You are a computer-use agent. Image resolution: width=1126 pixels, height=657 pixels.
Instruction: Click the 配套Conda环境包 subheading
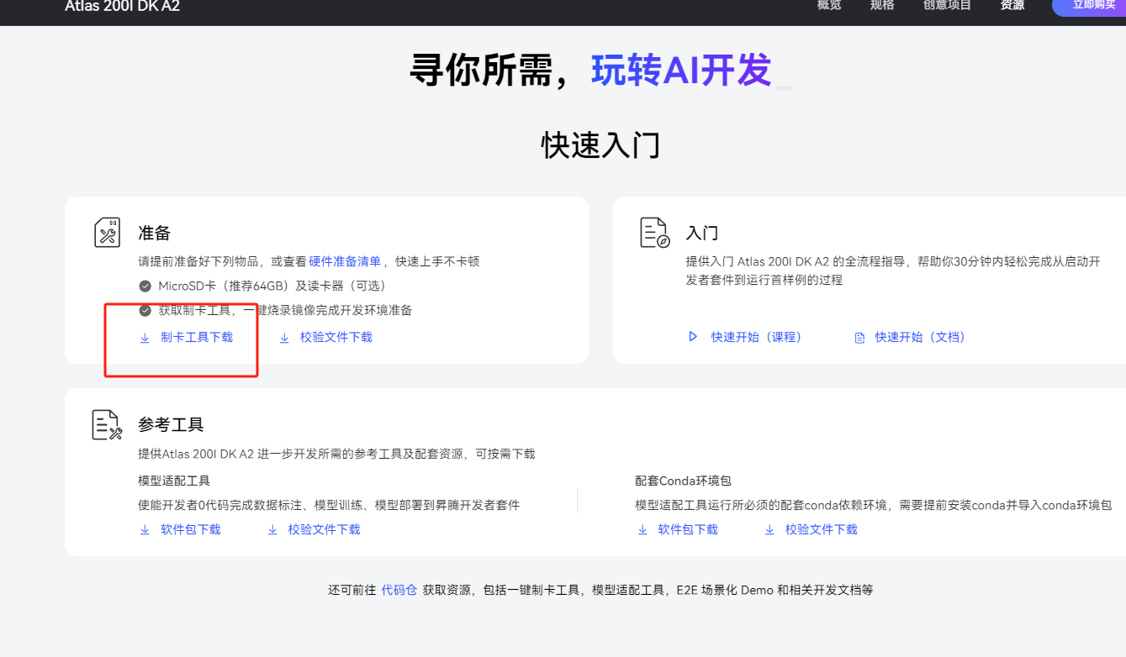pos(683,481)
